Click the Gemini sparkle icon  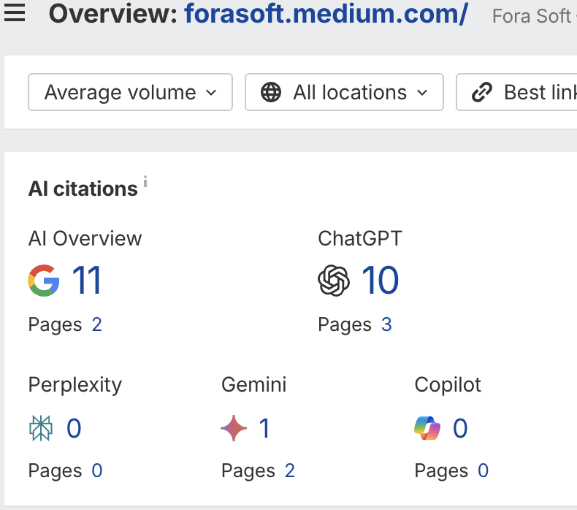[234, 428]
